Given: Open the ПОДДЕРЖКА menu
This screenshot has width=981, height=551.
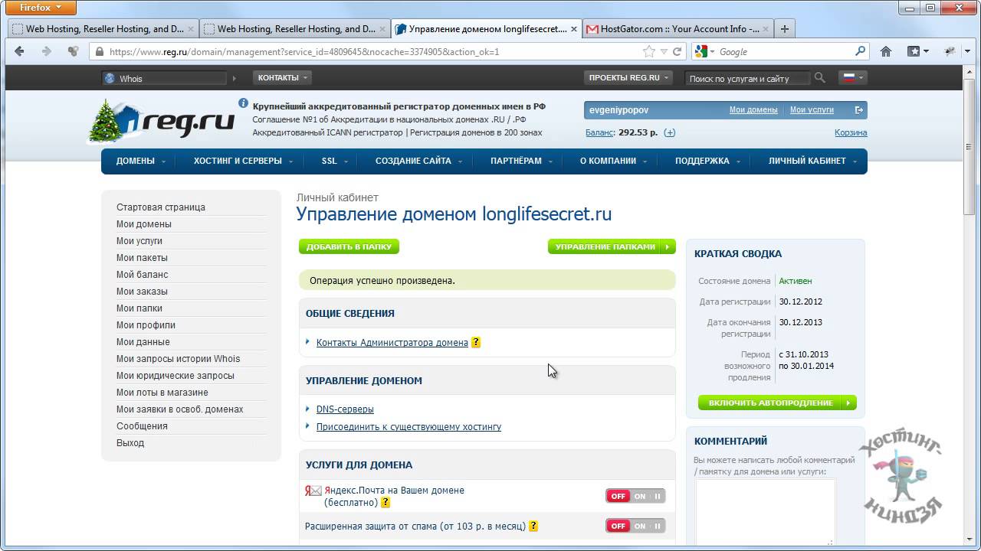Looking at the screenshot, I should (x=707, y=161).
